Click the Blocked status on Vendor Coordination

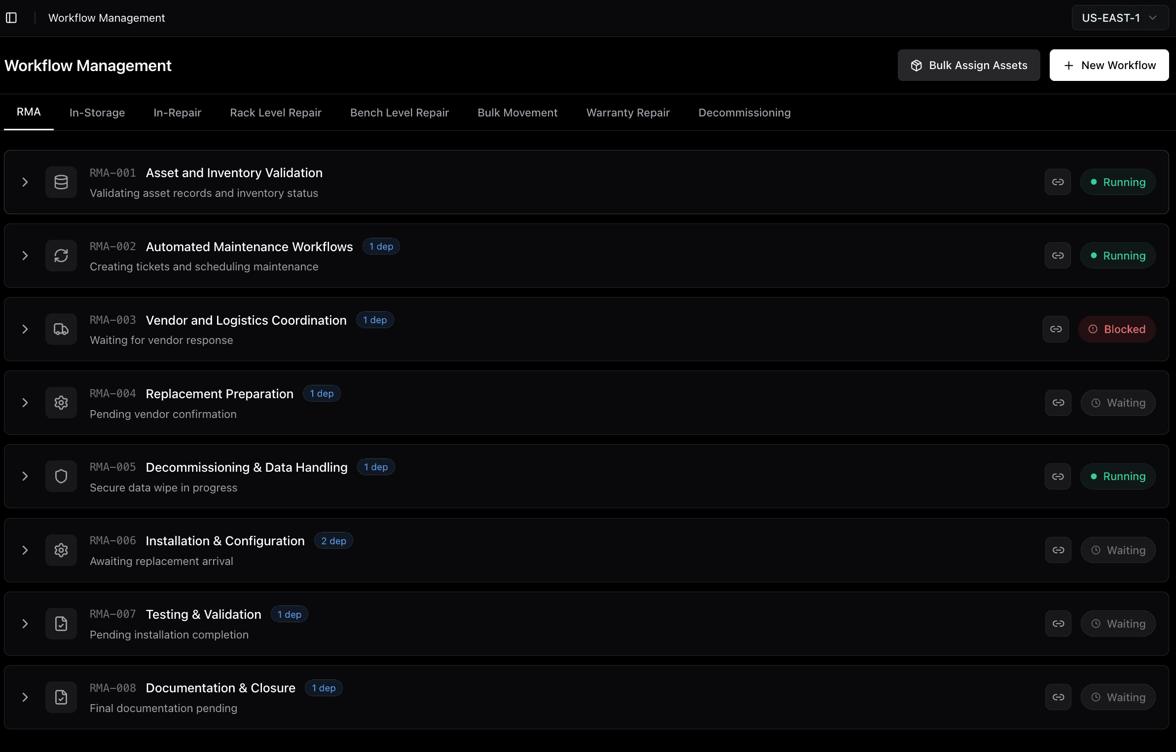(x=1117, y=329)
